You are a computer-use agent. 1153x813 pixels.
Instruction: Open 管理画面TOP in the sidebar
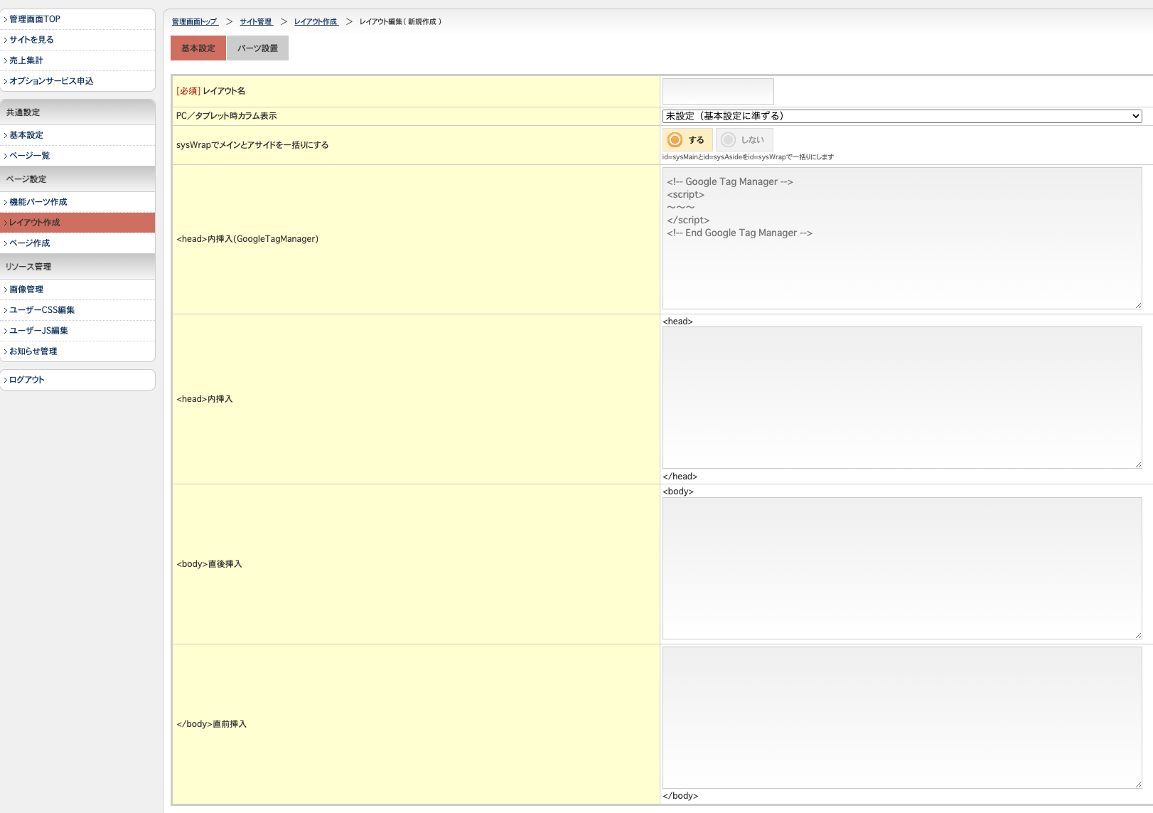35,19
